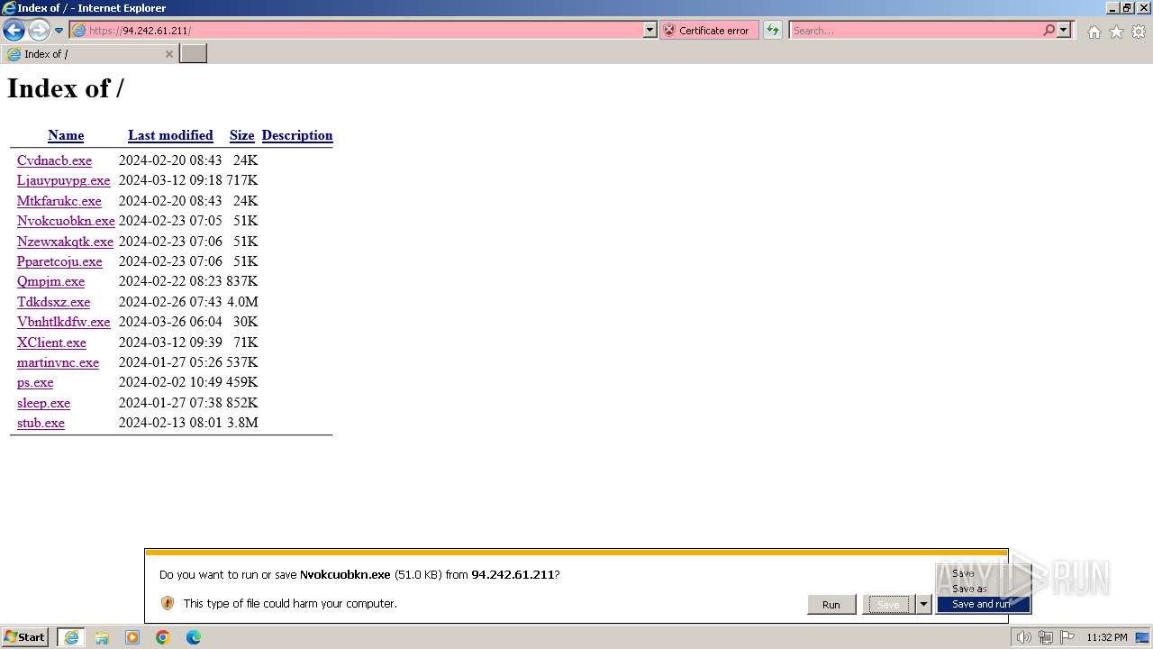
Task: Click the search magnifier icon
Action: 1049,30
